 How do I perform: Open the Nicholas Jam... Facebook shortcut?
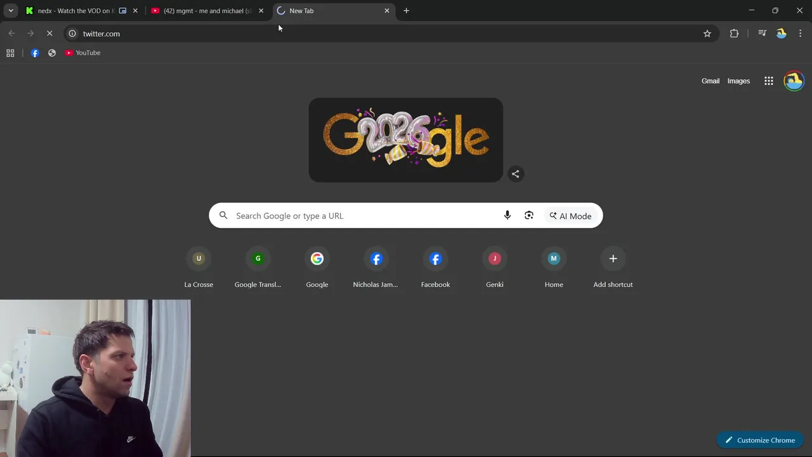pyautogui.click(x=376, y=268)
